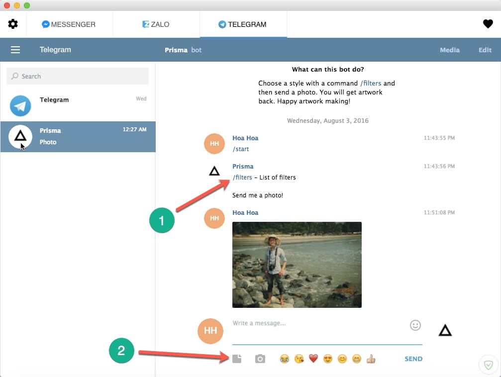Insert the smiling blush emoji
501x377 pixels.
(342, 359)
